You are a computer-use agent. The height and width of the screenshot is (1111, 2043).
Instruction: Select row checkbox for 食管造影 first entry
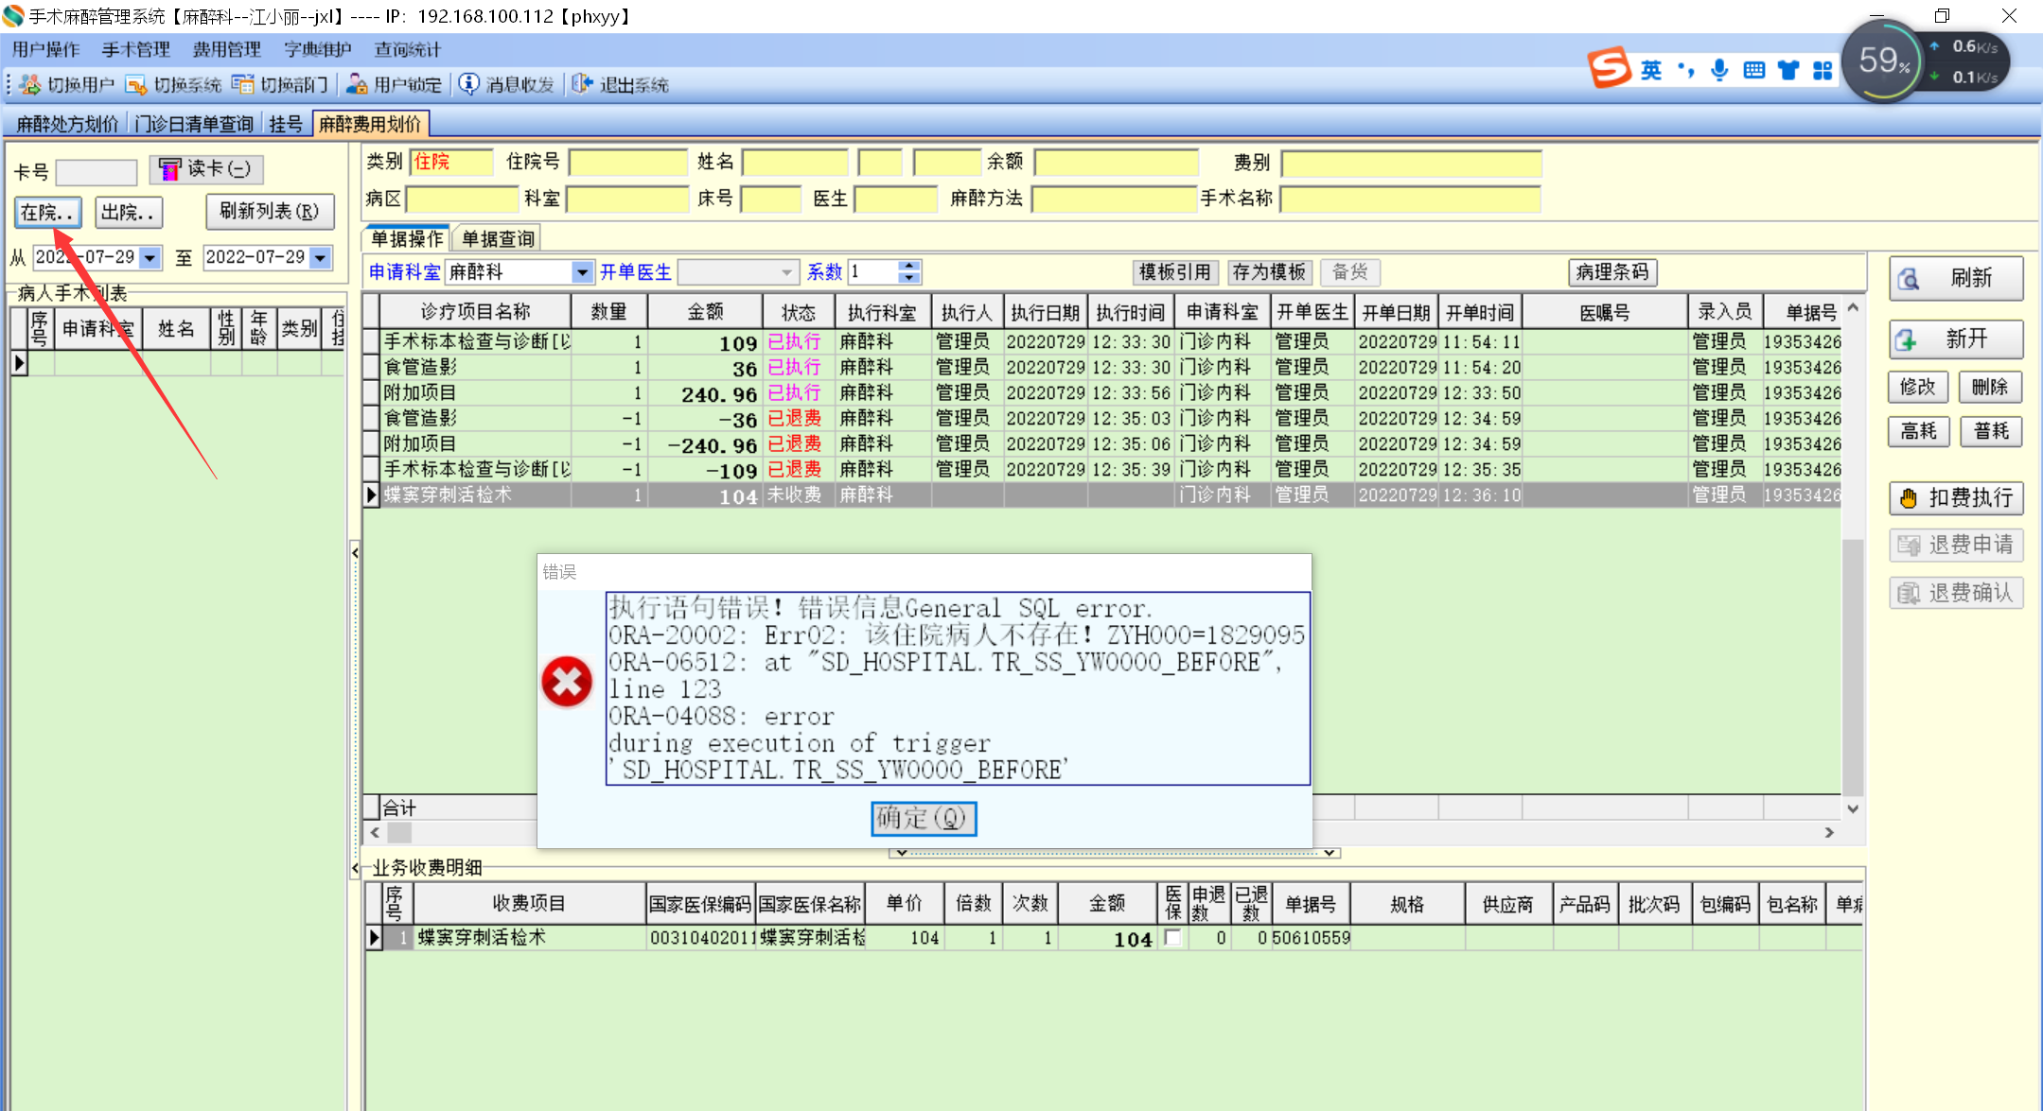372,367
